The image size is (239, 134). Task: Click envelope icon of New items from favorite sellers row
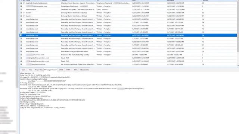21,51
